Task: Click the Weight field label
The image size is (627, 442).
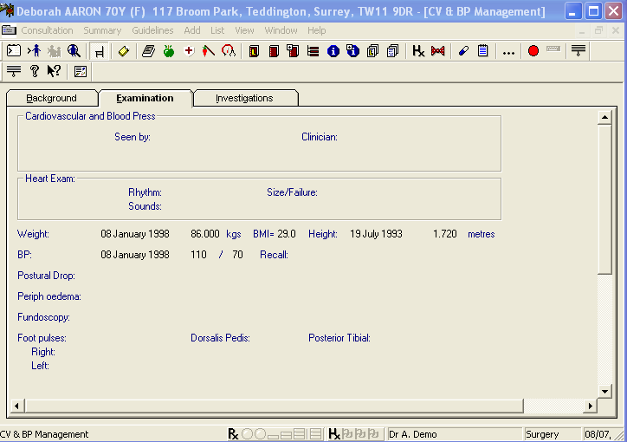Action: tap(33, 234)
